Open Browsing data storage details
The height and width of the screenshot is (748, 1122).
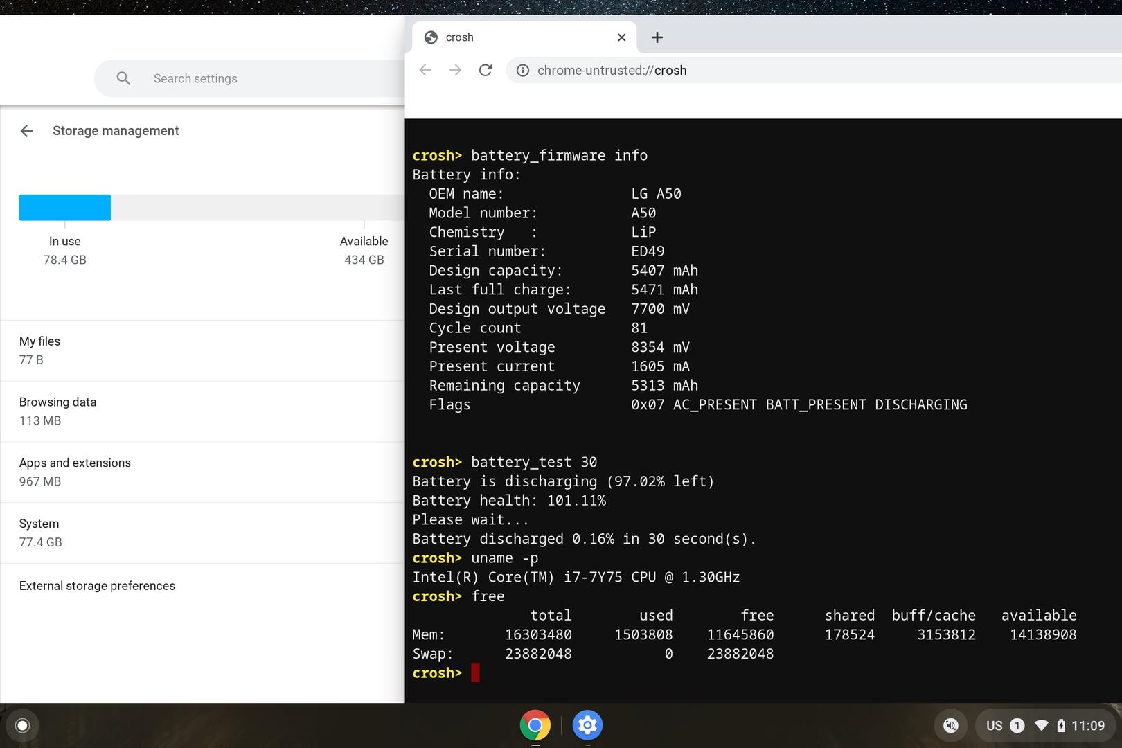click(x=203, y=411)
